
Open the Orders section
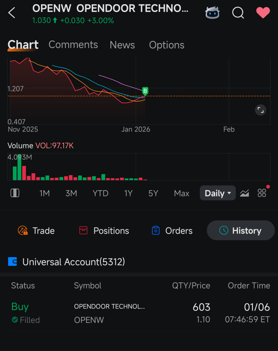click(172, 231)
